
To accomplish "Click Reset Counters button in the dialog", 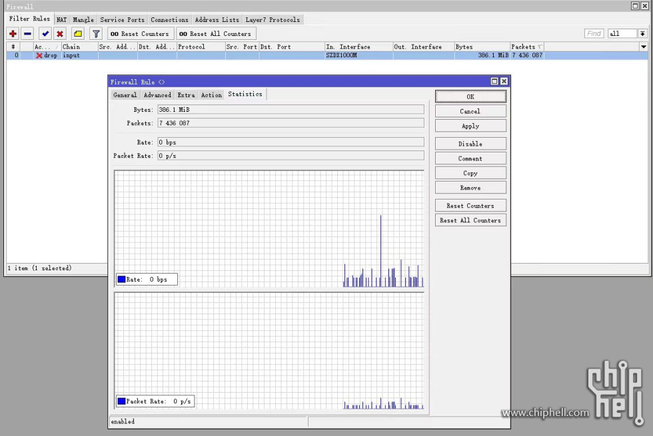I will pyautogui.click(x=470, y=206).
